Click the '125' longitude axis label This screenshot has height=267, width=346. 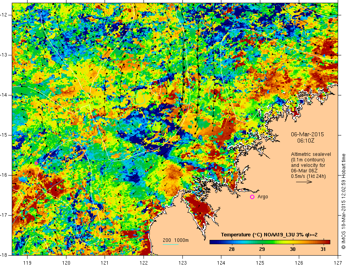[x=260, y=263]
